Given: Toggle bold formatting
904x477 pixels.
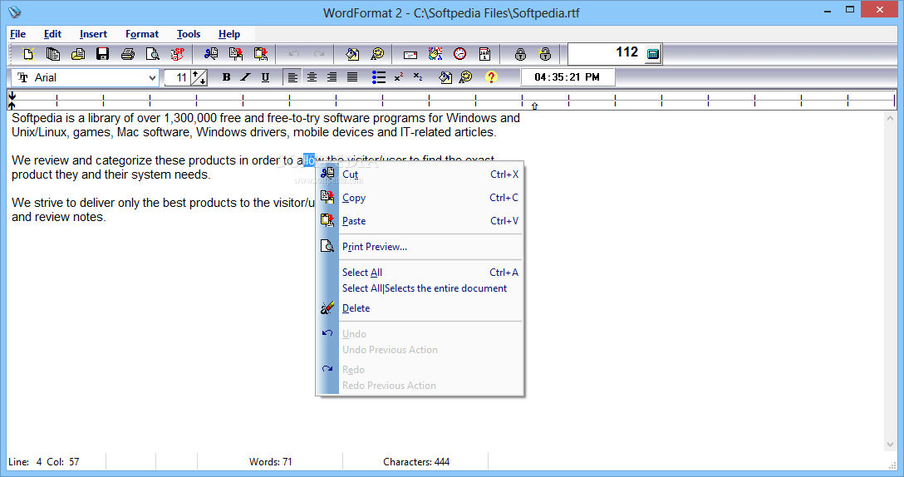Looking at the screenshot, I should [x=226, y=77].
